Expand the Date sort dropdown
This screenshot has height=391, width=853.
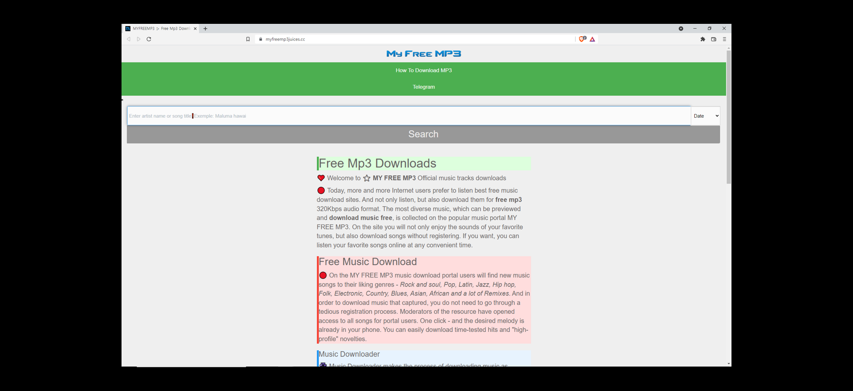(x=706, y=116)
